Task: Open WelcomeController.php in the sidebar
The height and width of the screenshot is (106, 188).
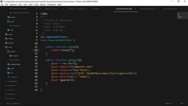Action: pos(21,13)
